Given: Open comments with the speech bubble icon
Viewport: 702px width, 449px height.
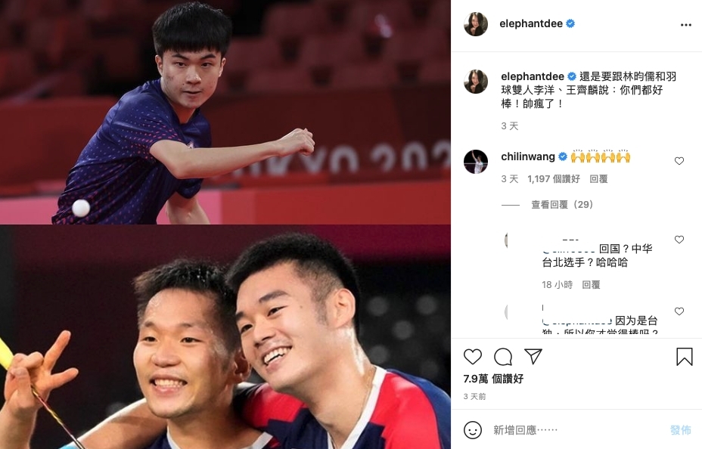Looking at the screenshot, I should [503, 357].
